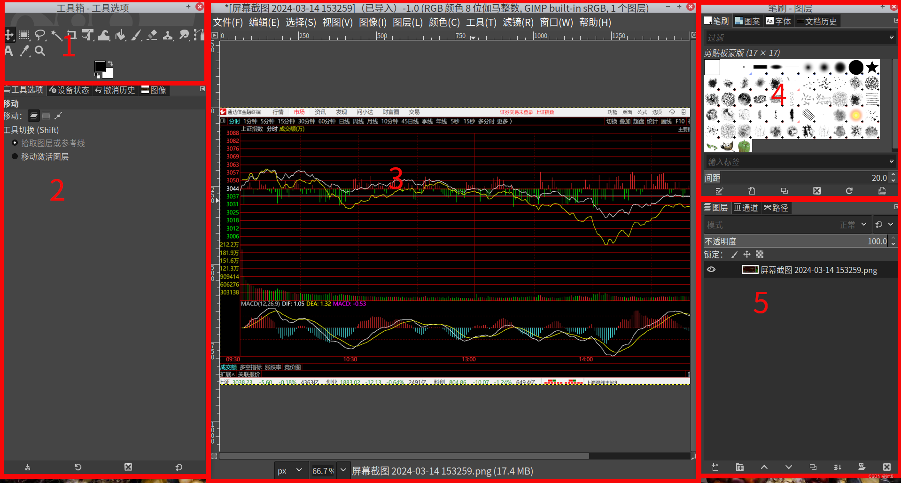Switch to the 路径 paths tab
The image size is (901, 483).
(776, 208)
